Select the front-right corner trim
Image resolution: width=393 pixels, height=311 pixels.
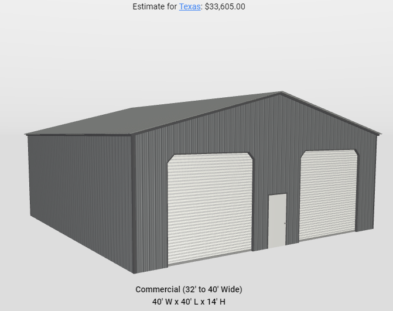(375, 182)
